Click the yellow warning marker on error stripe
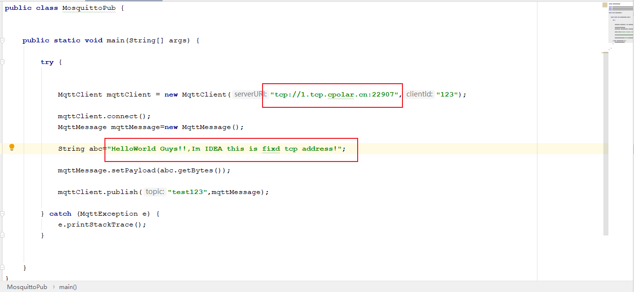Image resolution: width=634 pixels, height=292 pixels. point(604,52)
